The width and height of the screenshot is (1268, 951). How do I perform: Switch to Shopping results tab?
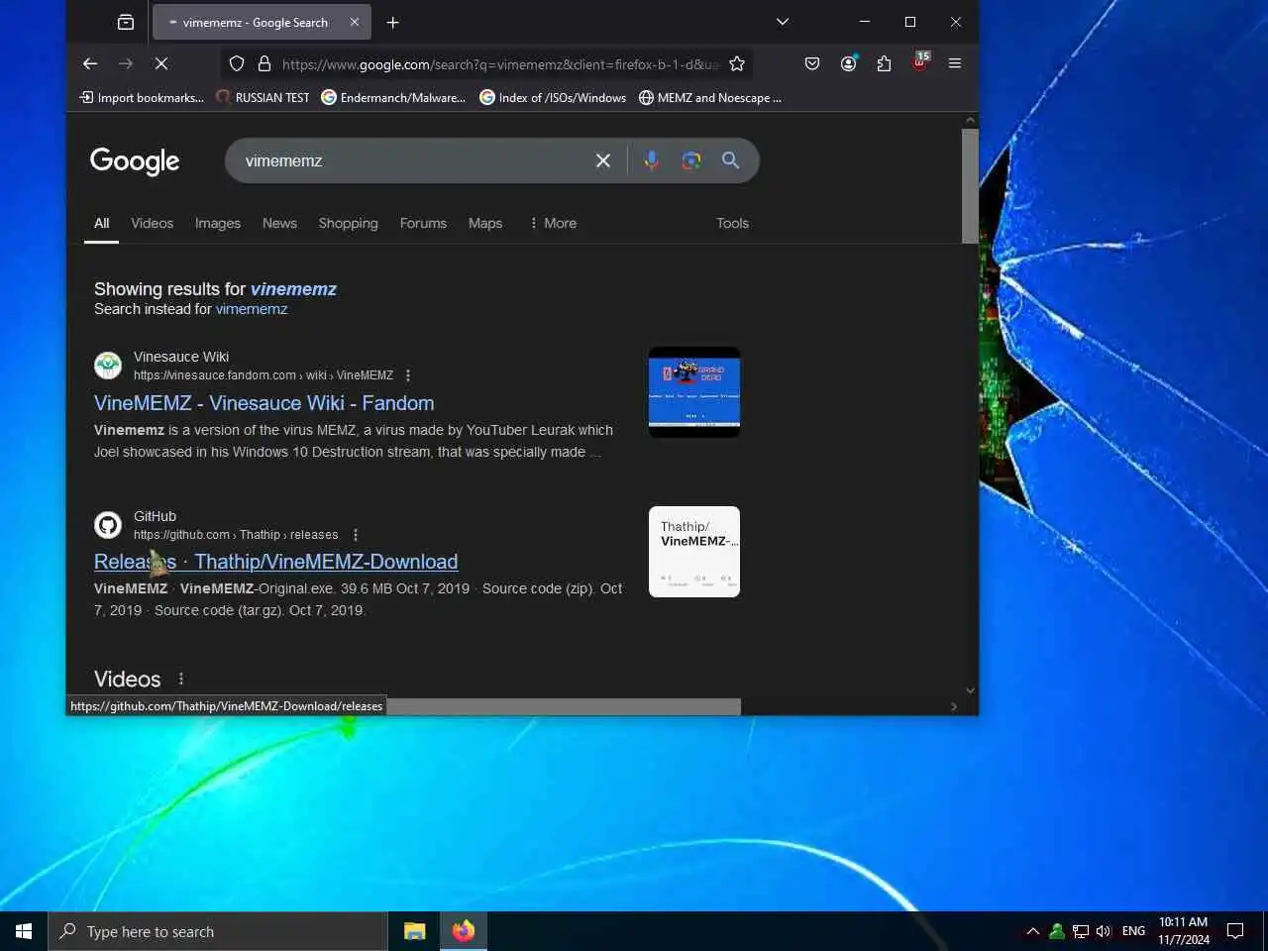click(x=348, y=223)
